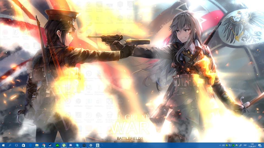Open volume control in tray
The width and height of the screenshot is (264, 148).
(223, 145)
